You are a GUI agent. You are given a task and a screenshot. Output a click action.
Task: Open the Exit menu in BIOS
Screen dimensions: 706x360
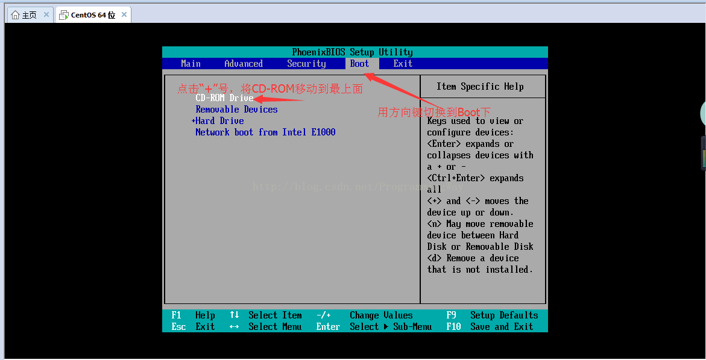coord(403,64)
